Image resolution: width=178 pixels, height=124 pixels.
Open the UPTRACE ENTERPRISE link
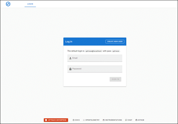click(56, 120)
